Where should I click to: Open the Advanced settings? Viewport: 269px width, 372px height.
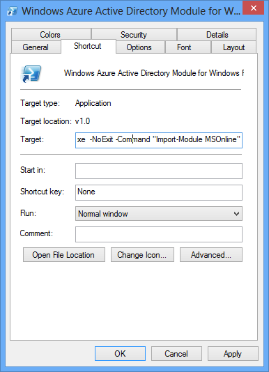pyautogui.click(x=211, y=255)
